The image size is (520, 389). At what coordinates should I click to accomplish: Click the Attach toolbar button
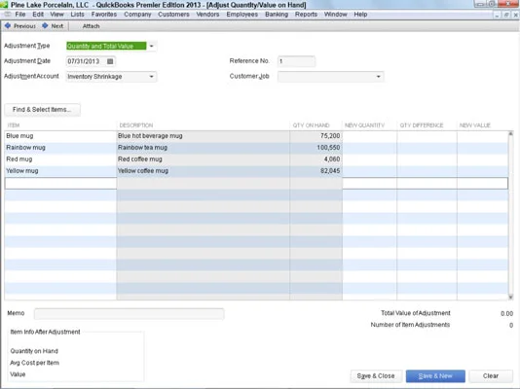(91, 26)
